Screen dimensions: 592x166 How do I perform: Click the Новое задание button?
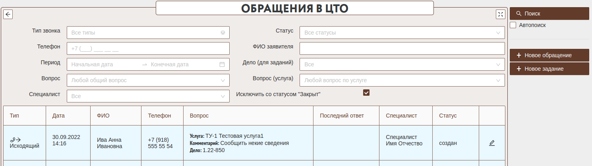click(549, 69)
